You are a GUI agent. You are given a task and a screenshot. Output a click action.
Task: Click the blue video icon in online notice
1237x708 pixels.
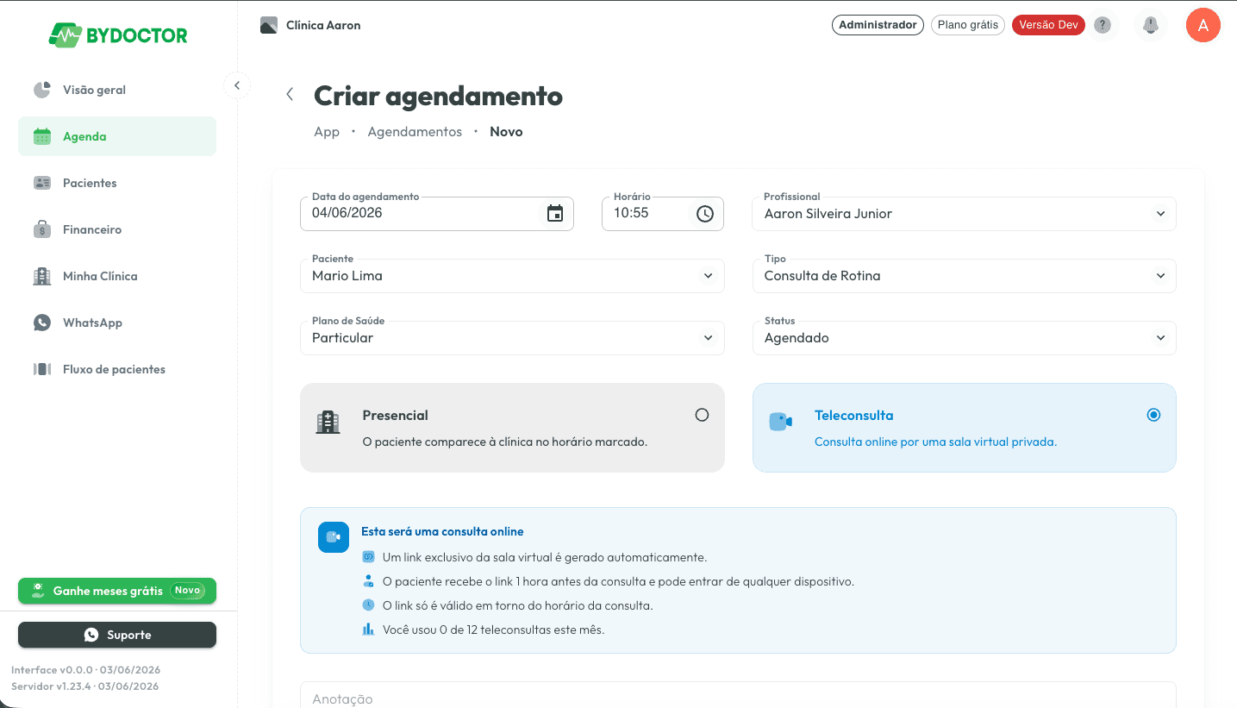pos(334,536)
